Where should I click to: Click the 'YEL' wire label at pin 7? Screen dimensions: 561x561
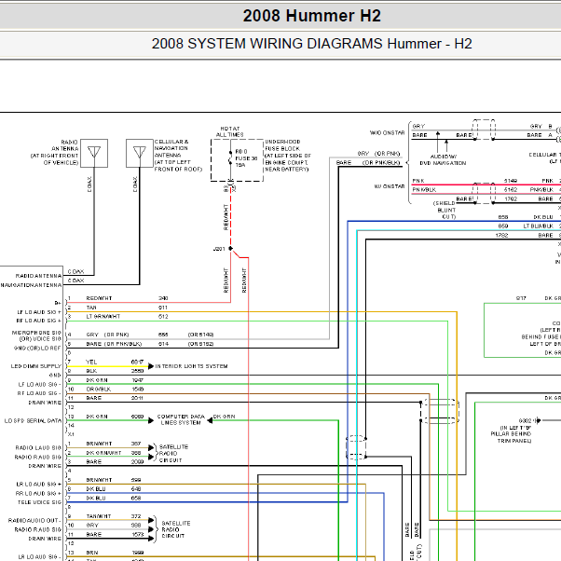[91, 363]
